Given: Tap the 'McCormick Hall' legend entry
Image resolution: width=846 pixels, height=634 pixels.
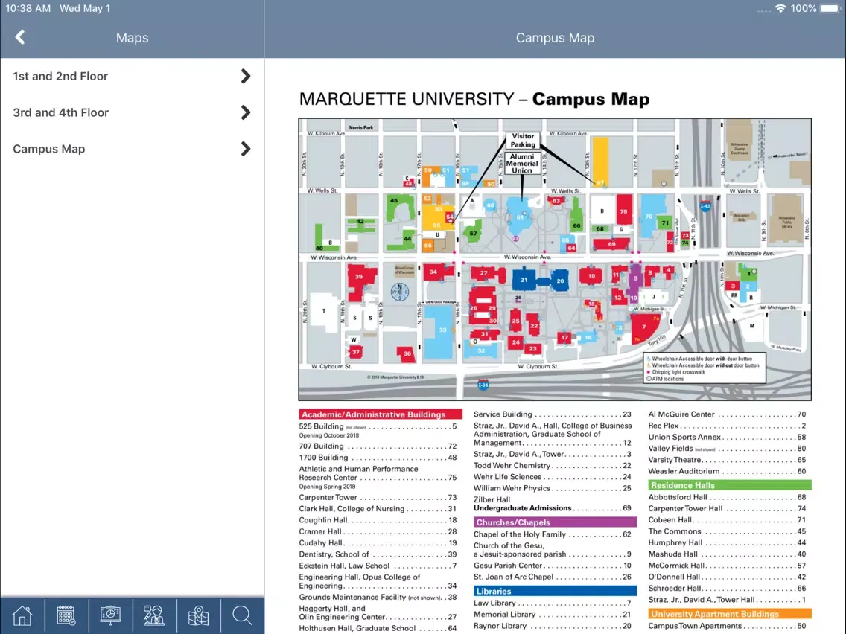Looking at the screenshot, I should [x=727, y=566].
